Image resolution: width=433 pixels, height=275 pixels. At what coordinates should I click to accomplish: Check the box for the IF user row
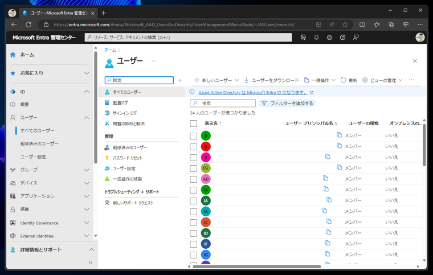click(x=193, y=244)
